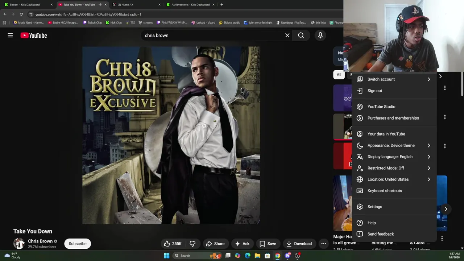This screenshot has height=261, width=464.
Task: Subscribe to Chris Brown's channel
Action: (x=78, y=244)
